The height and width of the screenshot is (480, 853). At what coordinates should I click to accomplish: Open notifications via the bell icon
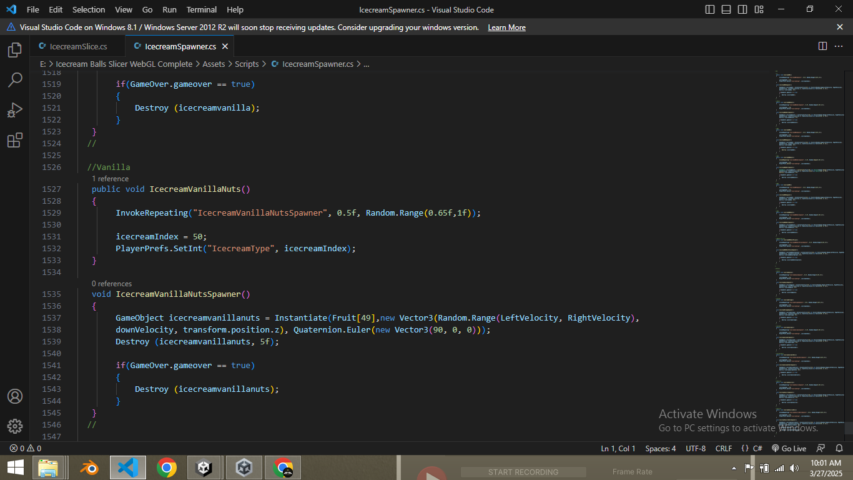839,448
